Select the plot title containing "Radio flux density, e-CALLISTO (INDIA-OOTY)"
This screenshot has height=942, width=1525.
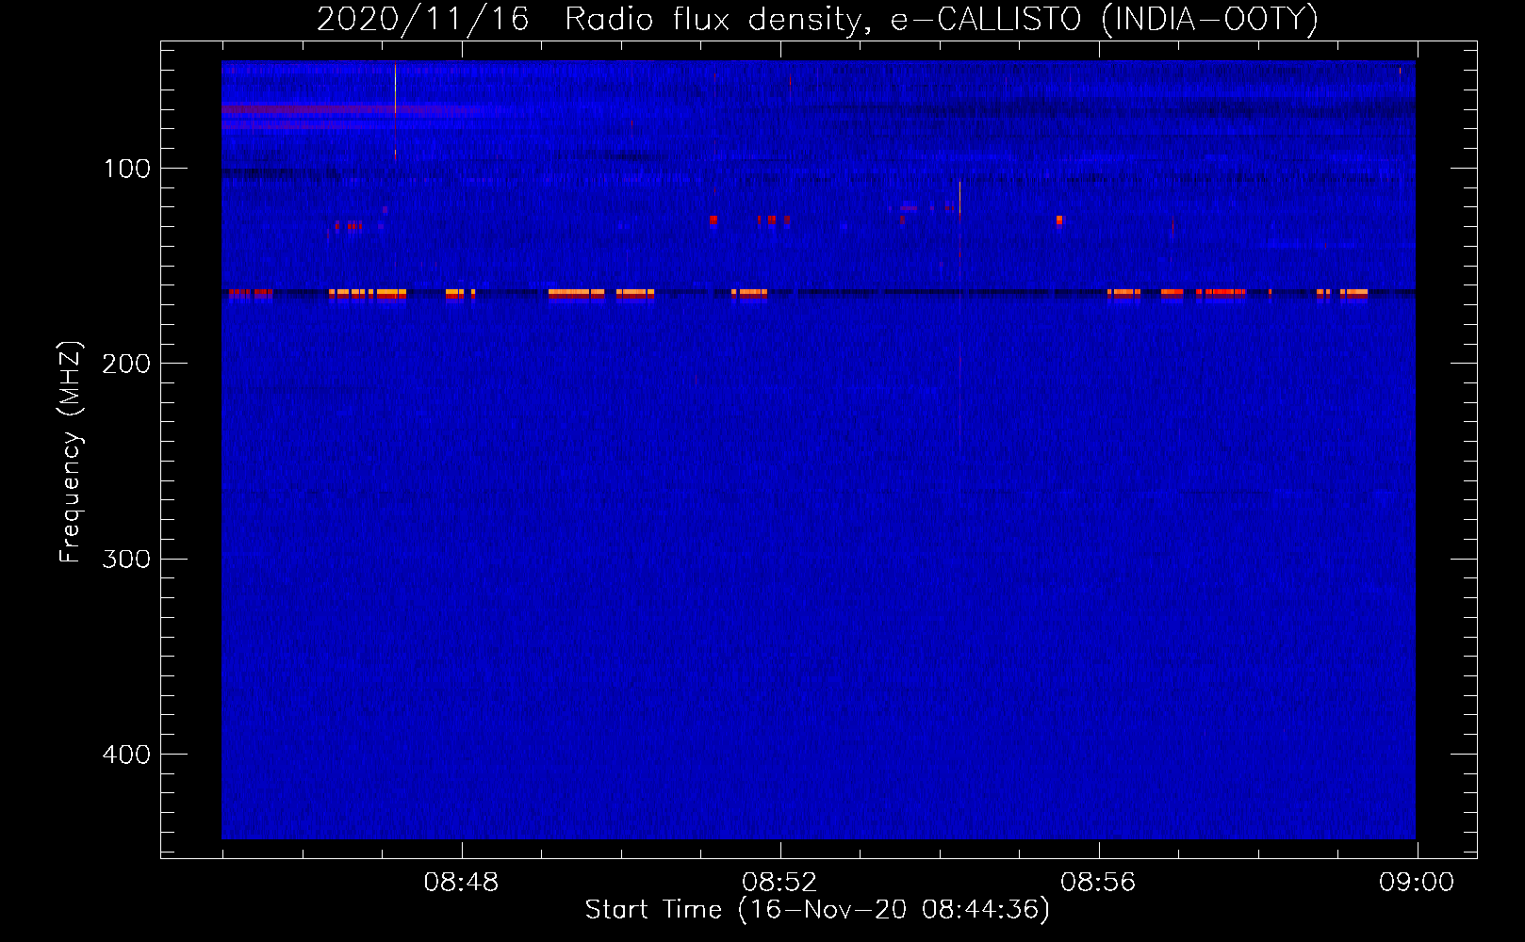[817, 20]
